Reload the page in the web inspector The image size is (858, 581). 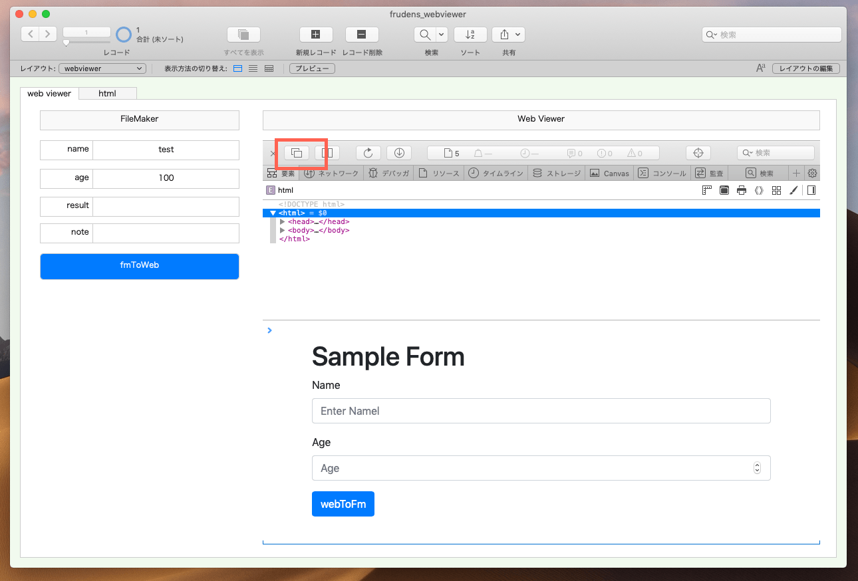(x=368, y=152)
